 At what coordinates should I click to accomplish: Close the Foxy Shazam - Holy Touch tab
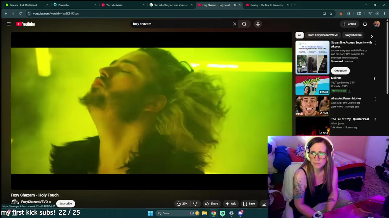[x=239, y=5]
